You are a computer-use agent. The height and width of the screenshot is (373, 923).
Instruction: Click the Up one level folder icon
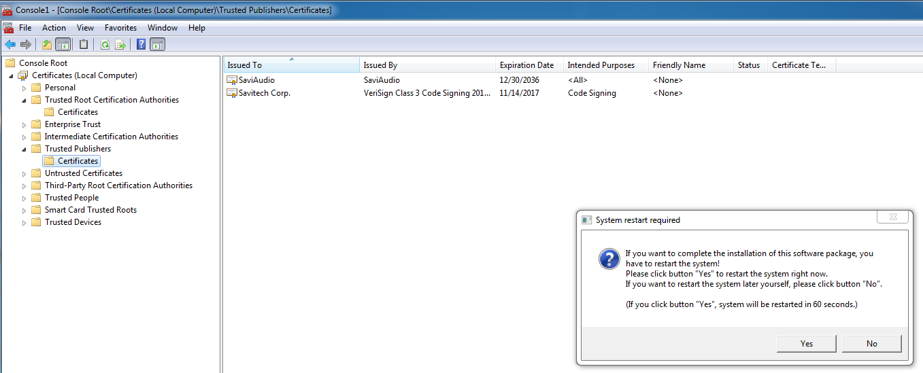[x=46, y=45]
